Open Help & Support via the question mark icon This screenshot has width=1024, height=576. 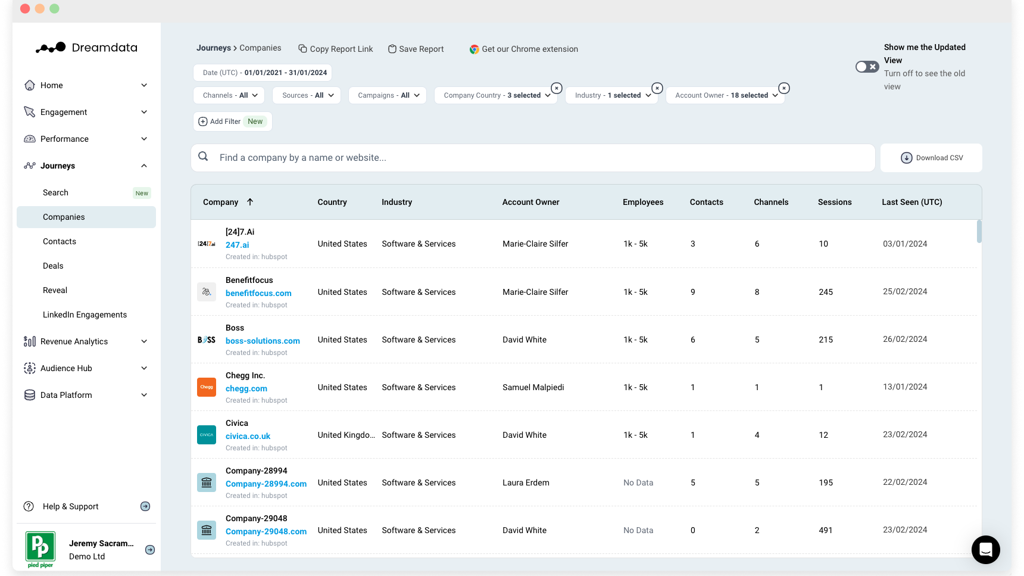(30, 506)
